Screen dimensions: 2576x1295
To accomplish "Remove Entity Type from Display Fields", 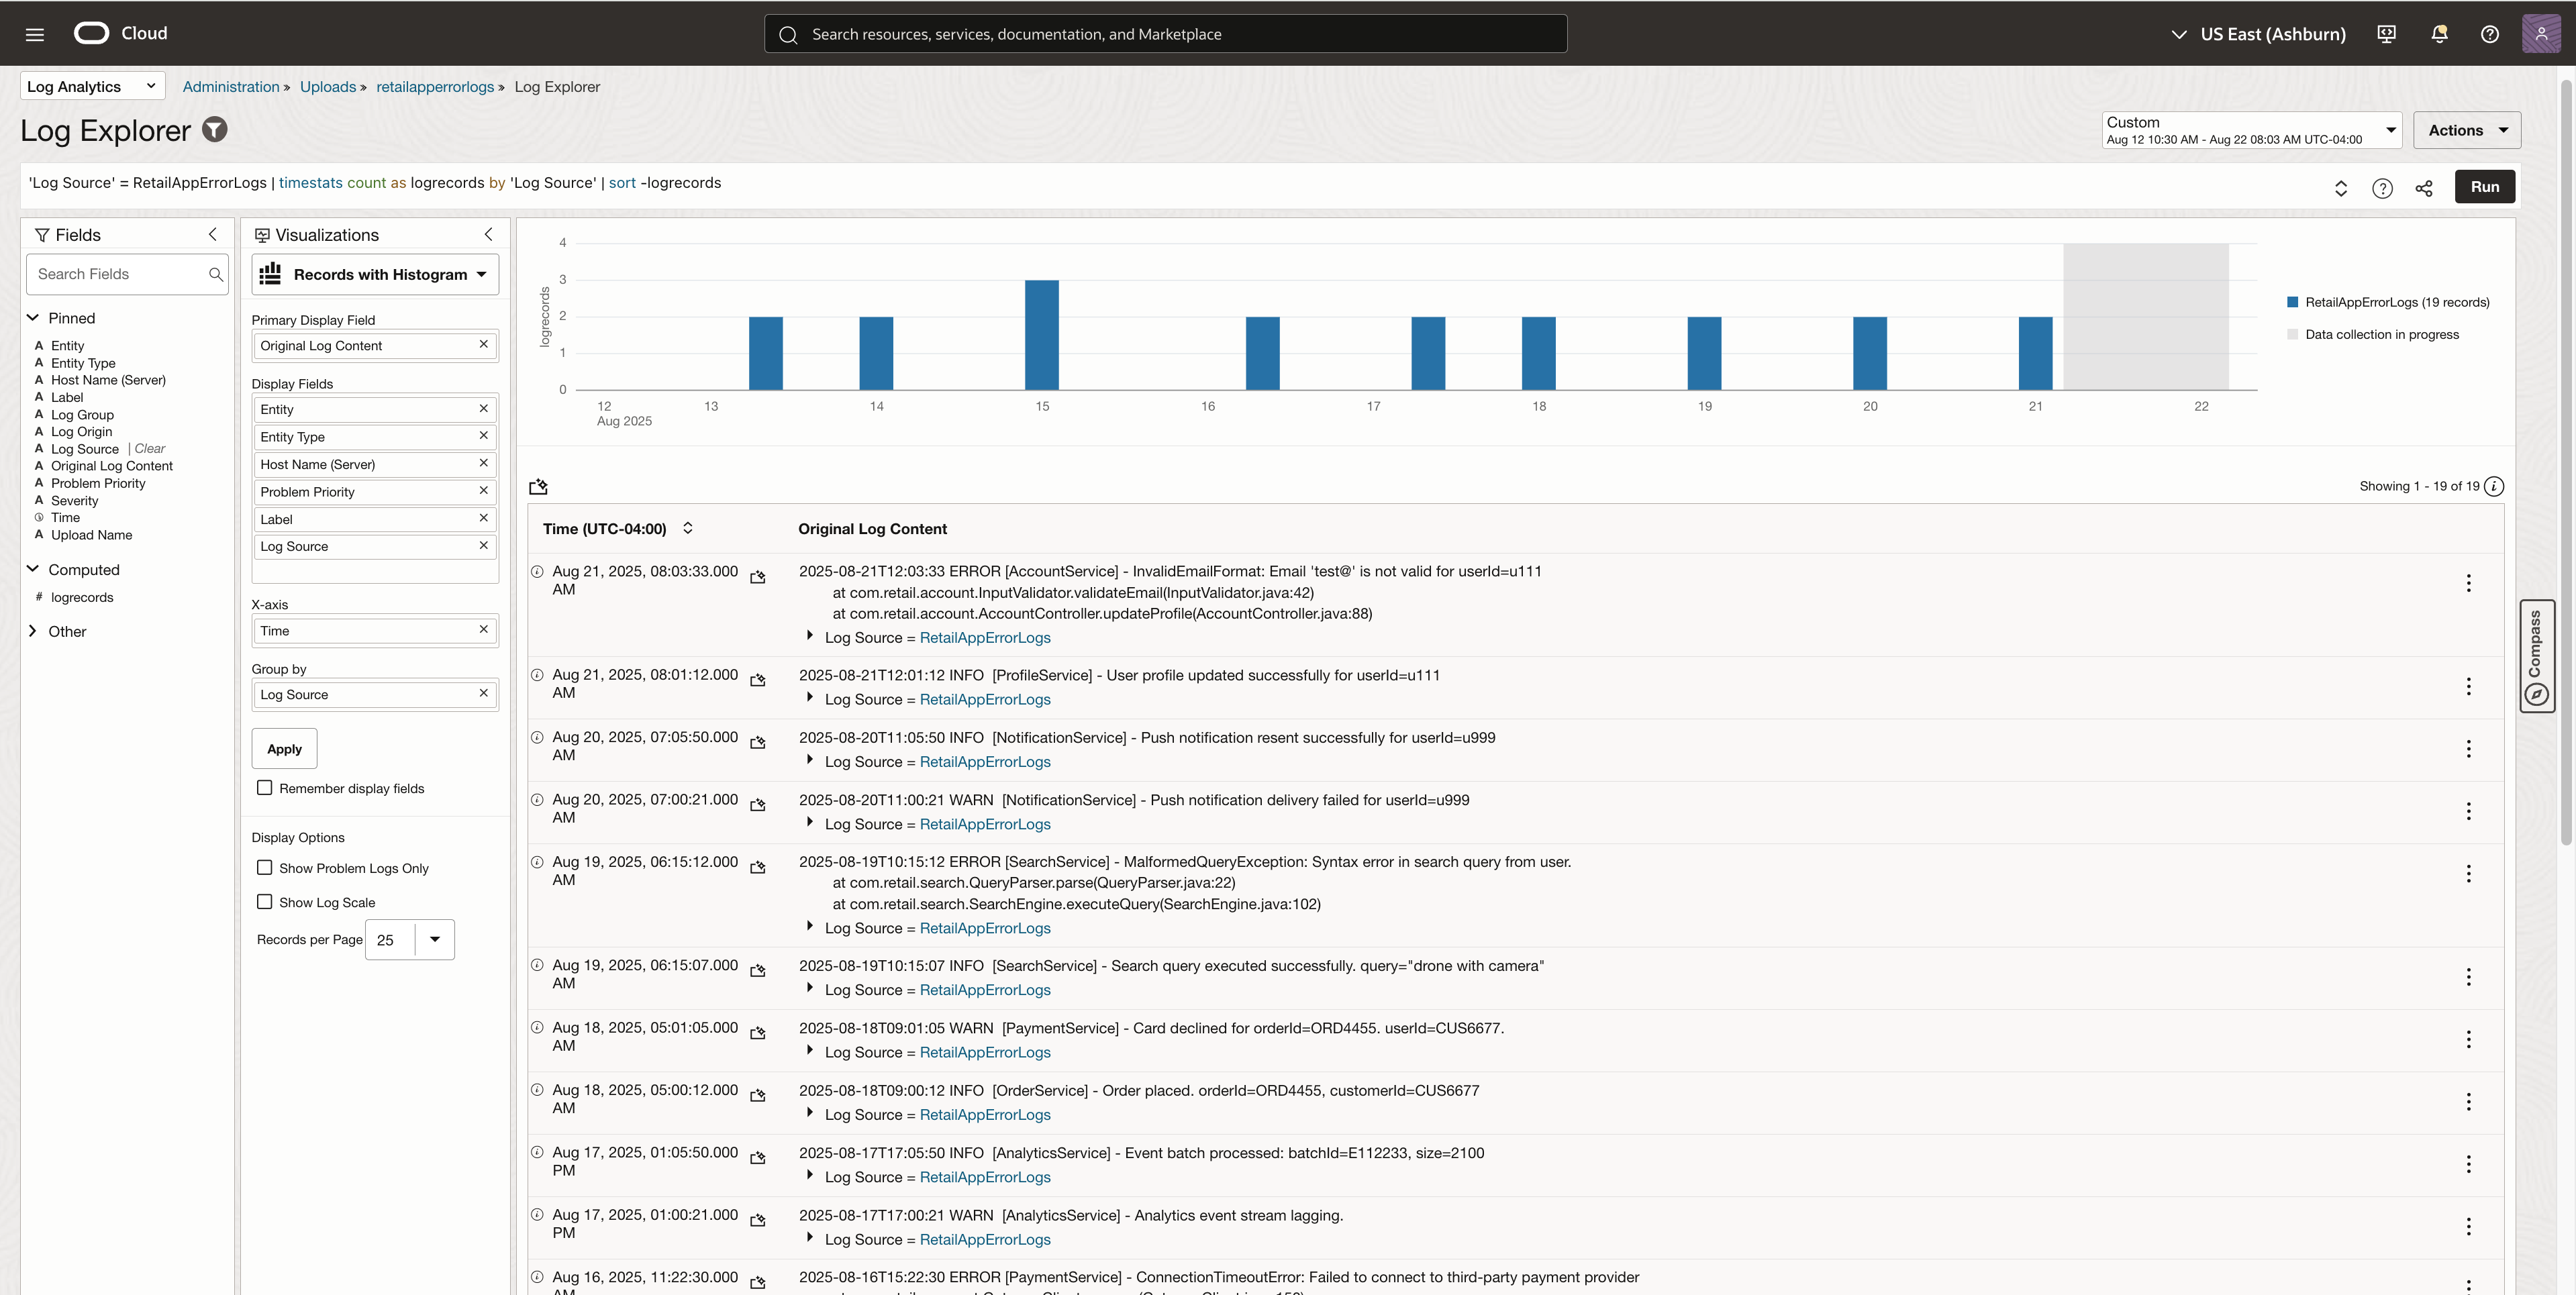I will pos(483,436).
